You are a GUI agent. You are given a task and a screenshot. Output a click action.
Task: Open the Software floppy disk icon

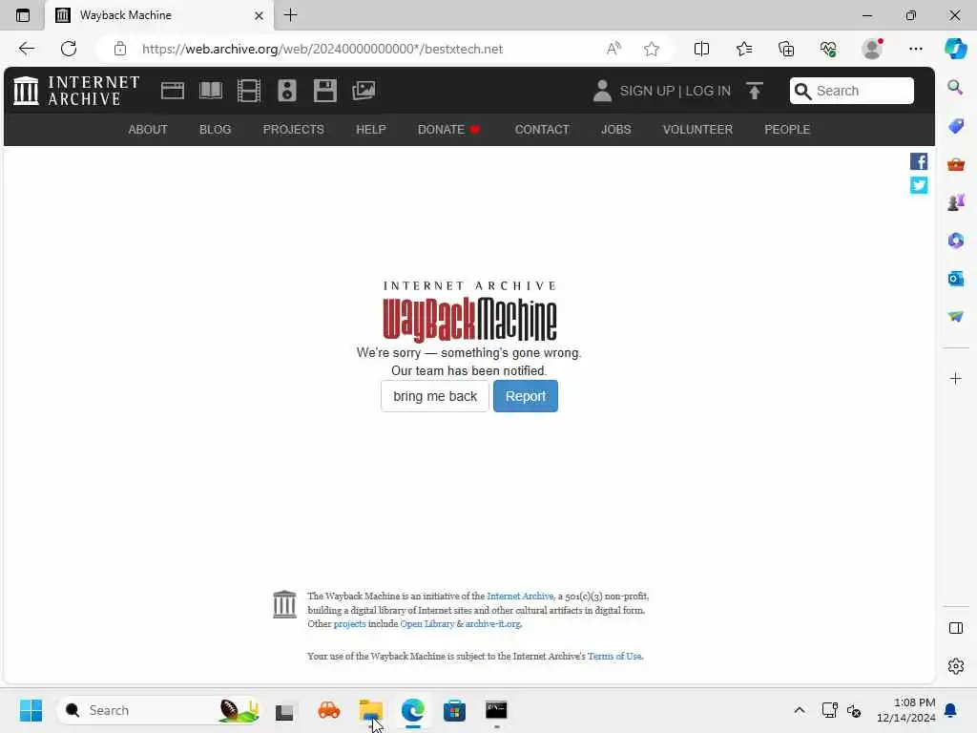324,91
